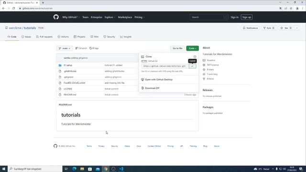
Task: Fork the repository with Fork button
Action: coord(269,28)
